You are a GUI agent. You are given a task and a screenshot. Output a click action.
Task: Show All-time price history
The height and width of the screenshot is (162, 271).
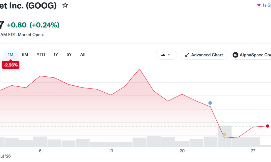83,55
